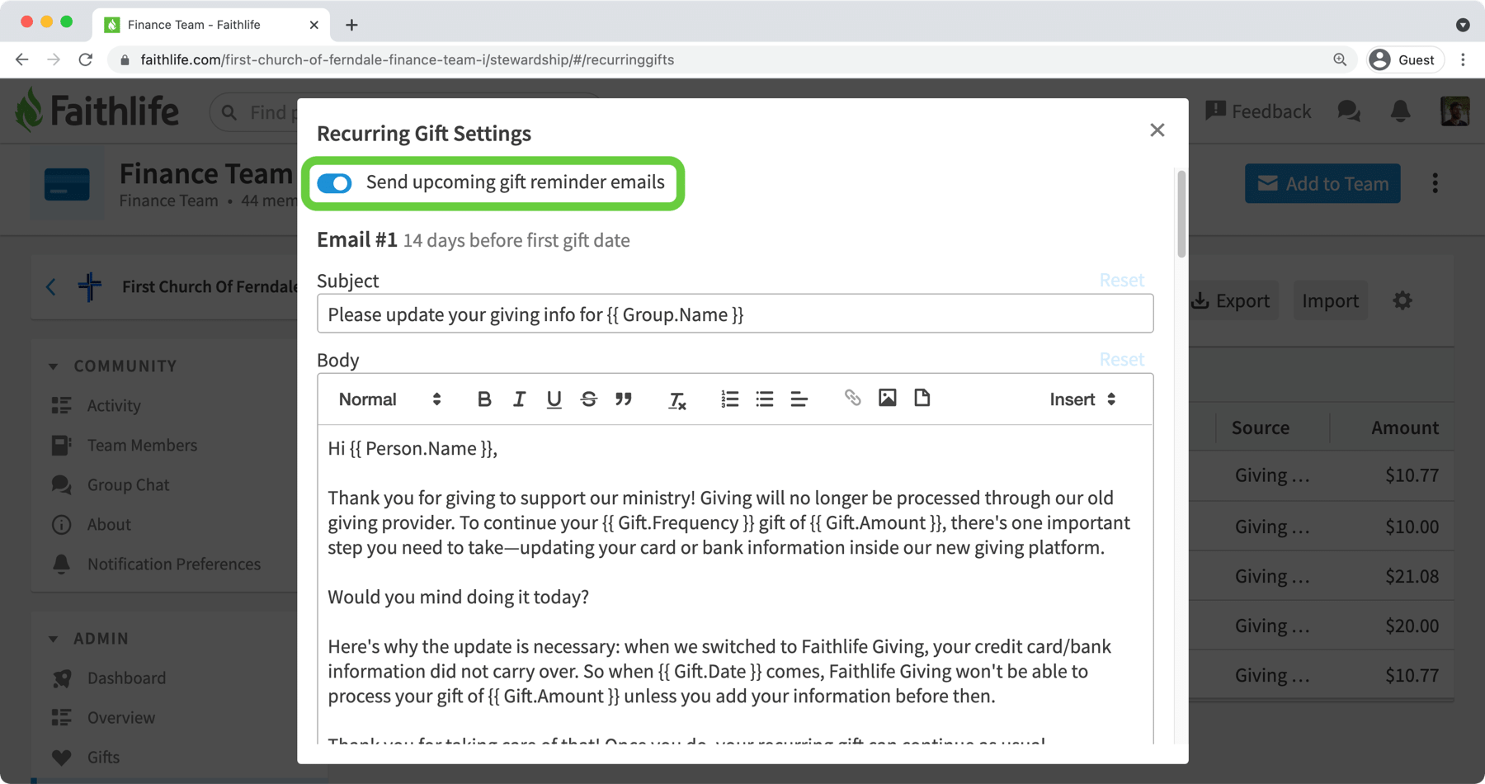Apply bold formatting in body editor

click(484, 399)
